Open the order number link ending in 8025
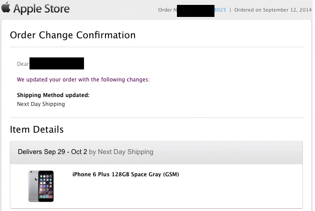 pos(220,10)
